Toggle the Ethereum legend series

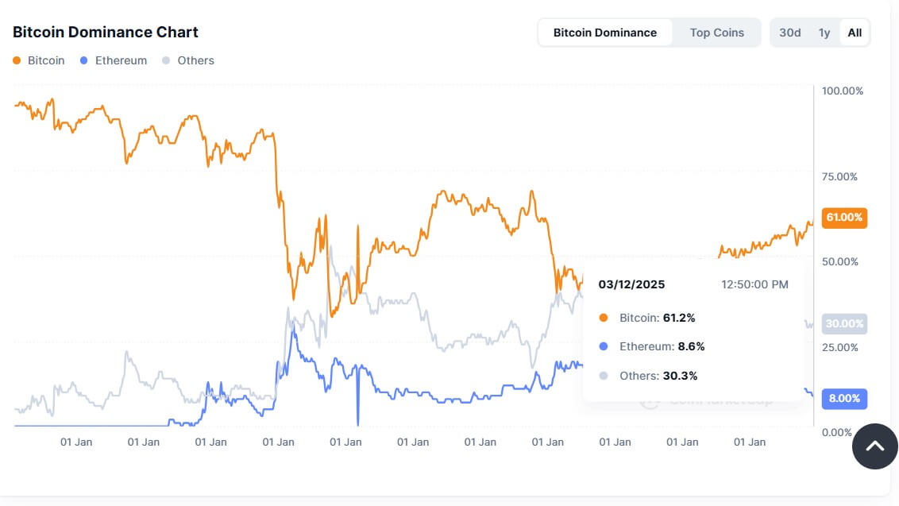pyautogui.click(x=114, y=60)
